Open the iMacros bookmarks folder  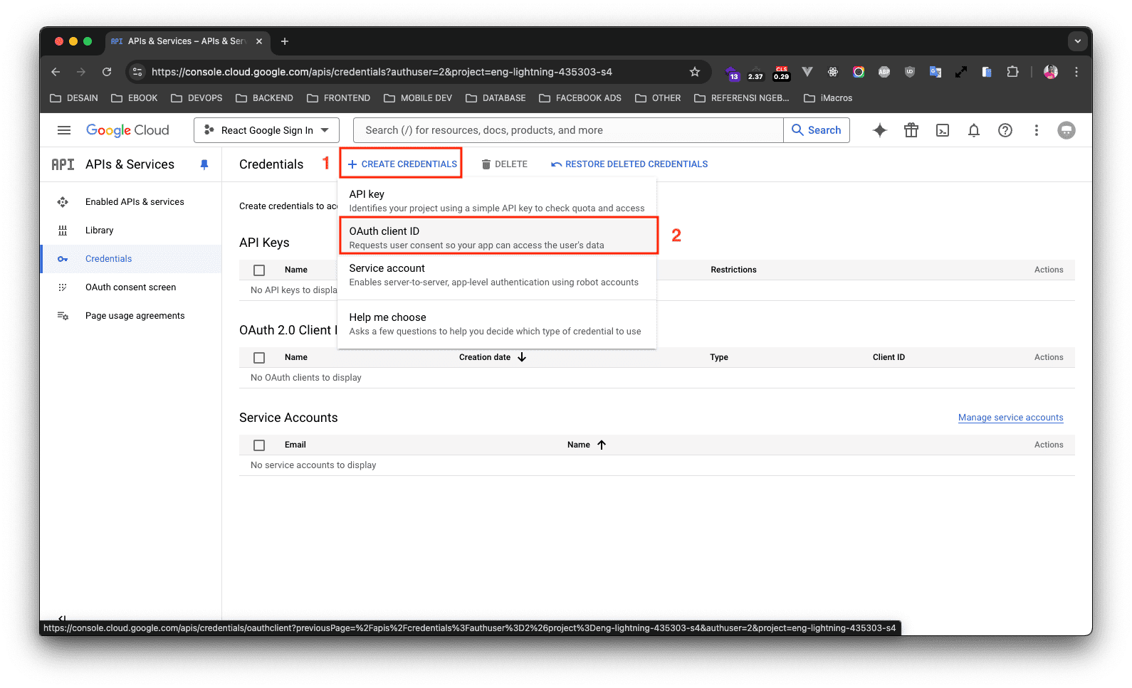click(827, 98)
